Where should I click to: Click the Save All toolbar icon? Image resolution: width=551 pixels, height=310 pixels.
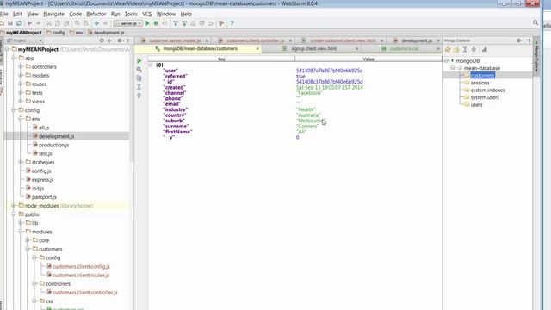[x=9, y=23]
